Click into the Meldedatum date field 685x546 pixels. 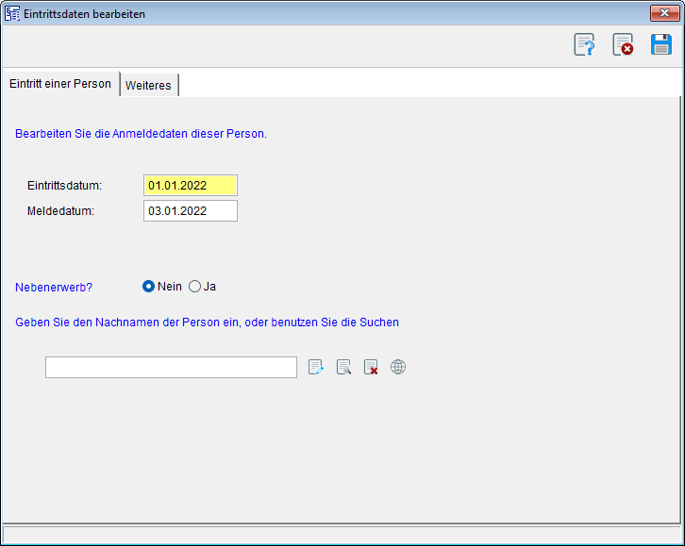click(190, 211)
